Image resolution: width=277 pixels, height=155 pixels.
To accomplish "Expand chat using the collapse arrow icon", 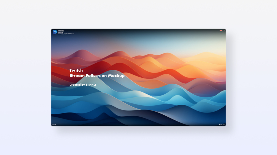I will (x=224, y=30).
